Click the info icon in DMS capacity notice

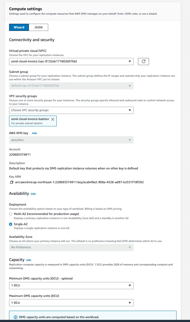(15, 317)
